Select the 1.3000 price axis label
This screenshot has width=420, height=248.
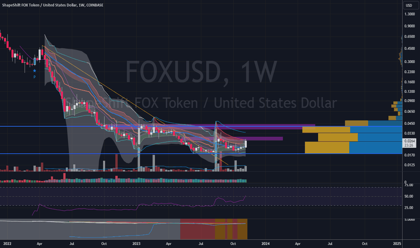click(410, 14)
